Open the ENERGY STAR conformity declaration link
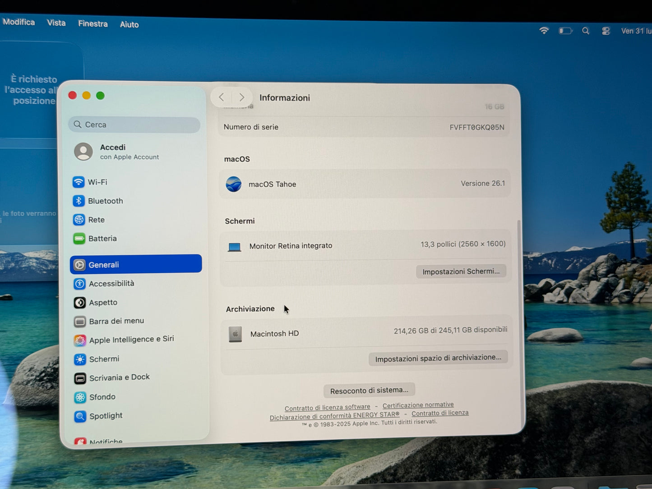 click(x=335, y=416)
